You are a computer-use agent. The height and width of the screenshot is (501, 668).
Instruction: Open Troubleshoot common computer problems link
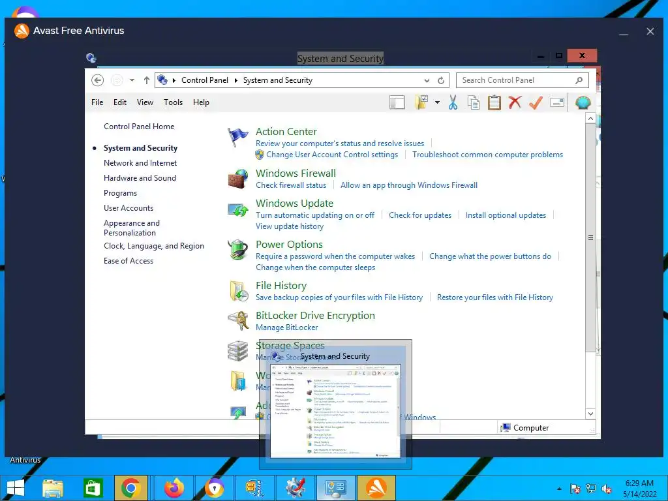click(487, 155)
